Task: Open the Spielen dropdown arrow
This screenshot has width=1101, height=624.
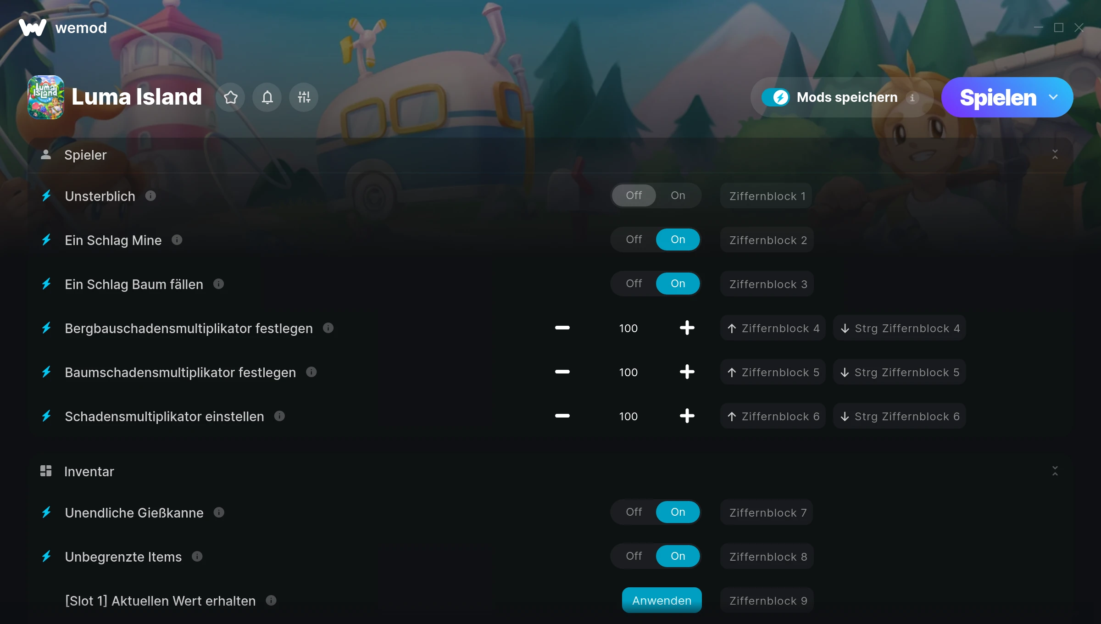Action: (1053, 97)
